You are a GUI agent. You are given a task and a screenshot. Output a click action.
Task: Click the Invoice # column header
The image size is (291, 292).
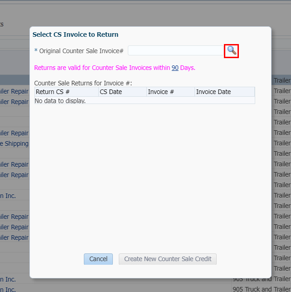170,92
